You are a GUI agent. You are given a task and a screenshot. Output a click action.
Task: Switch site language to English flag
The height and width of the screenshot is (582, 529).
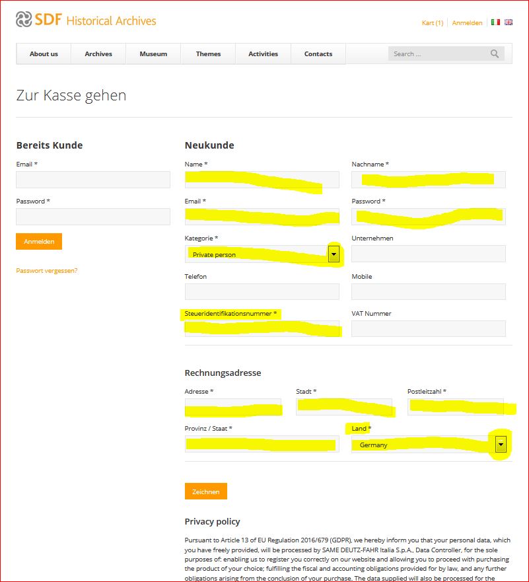(509, 22)
